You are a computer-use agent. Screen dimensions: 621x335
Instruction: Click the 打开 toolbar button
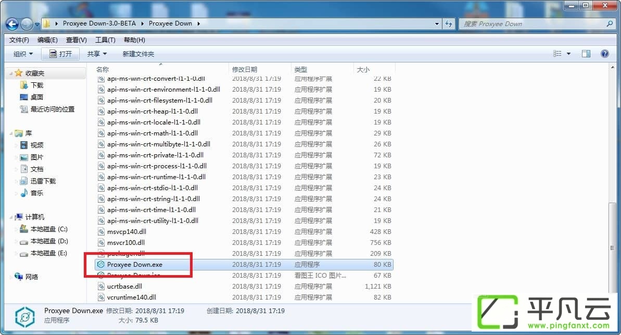60,54
